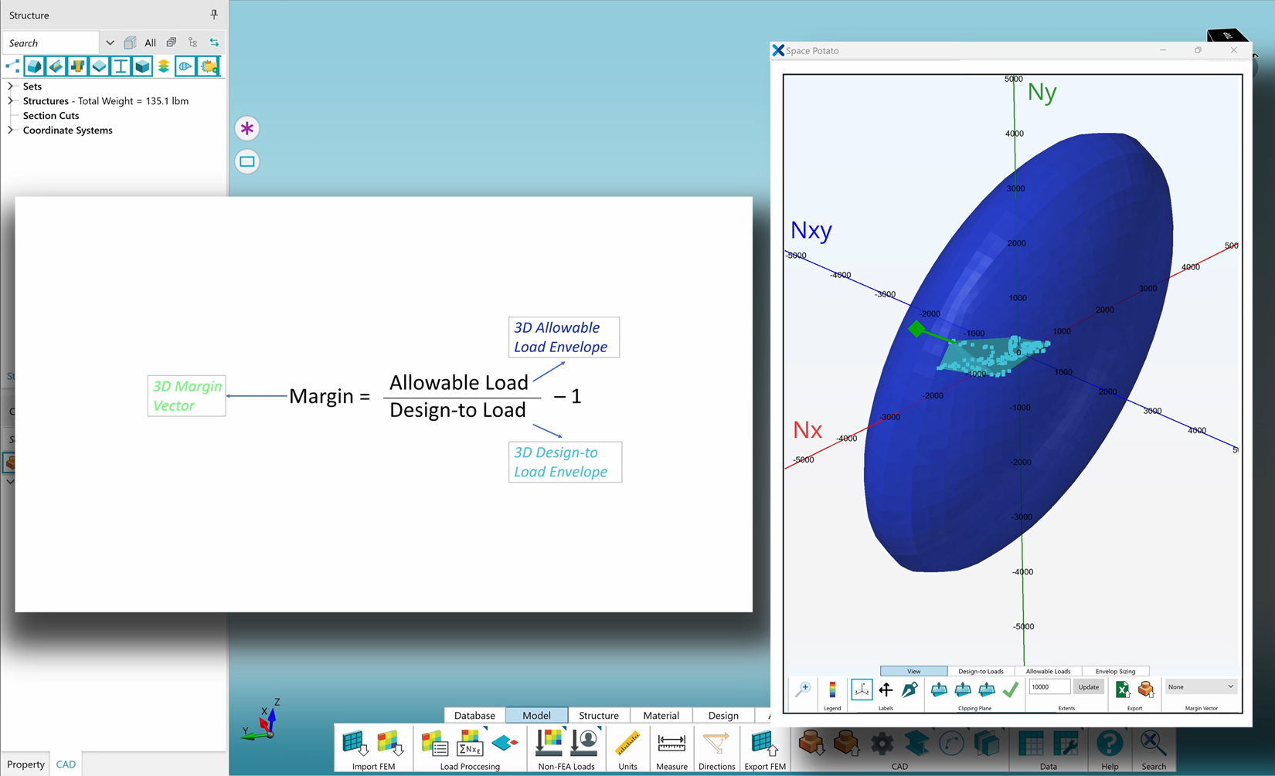Select the View tab in Space Potato
This screenshot has width=1275, height=776.
point(913,671)
